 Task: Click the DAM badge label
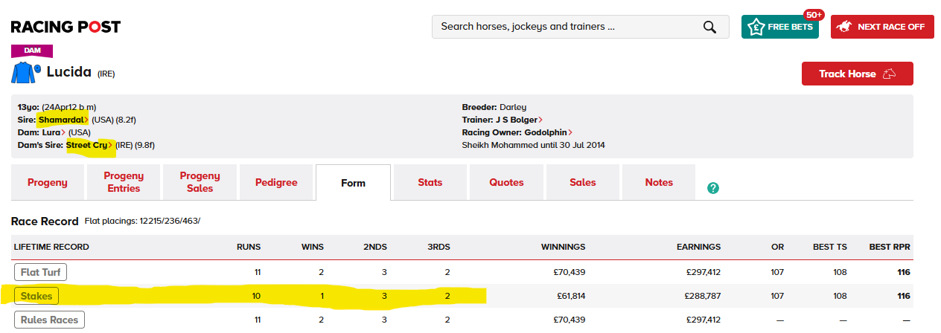(32, 51)
